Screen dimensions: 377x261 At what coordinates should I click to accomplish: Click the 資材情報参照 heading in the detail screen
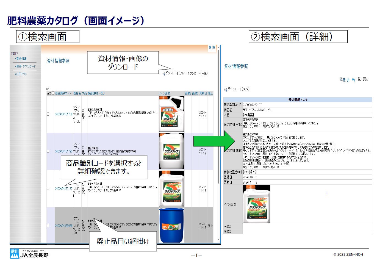(236, 66)
